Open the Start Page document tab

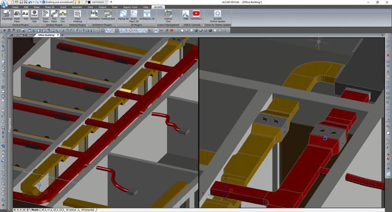coord(18,35)
